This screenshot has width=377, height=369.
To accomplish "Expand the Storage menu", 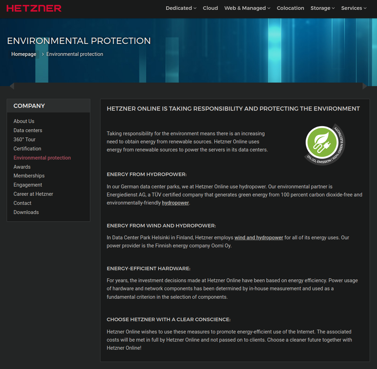I will pyautogui.click(x=323, y=8).
